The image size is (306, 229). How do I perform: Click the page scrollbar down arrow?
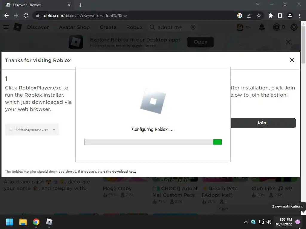coord(304,212)
